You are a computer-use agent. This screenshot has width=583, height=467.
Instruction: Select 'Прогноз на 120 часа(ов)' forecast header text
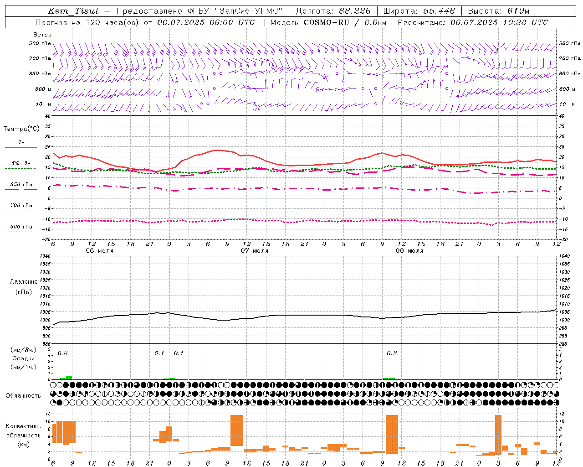pyautogui.click(x=87, y=22)
